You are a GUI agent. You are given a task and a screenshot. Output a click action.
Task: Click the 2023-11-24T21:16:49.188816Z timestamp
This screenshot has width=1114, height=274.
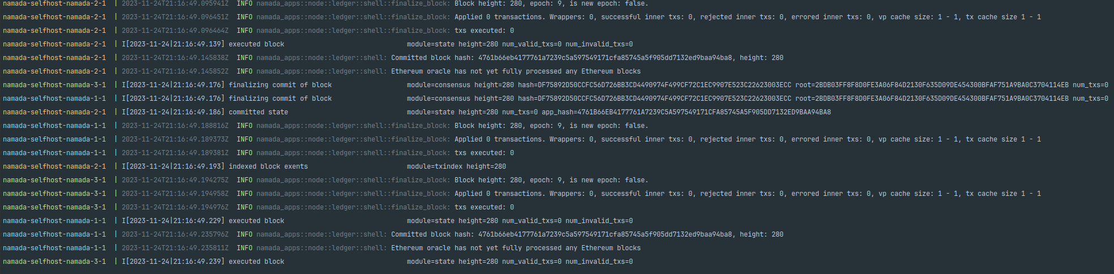(175, 126)
